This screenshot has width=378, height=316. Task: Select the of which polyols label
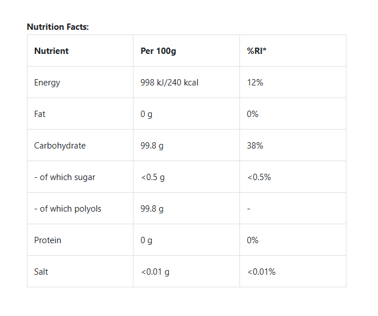(68, 209)
